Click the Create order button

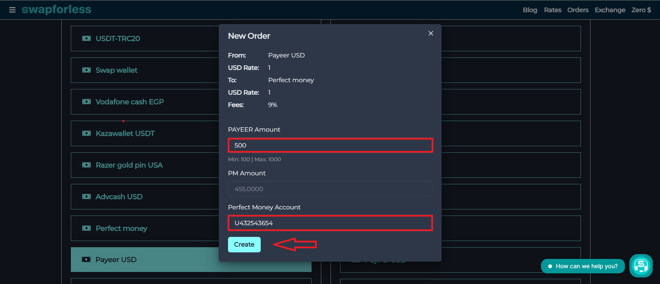[244, 244]
